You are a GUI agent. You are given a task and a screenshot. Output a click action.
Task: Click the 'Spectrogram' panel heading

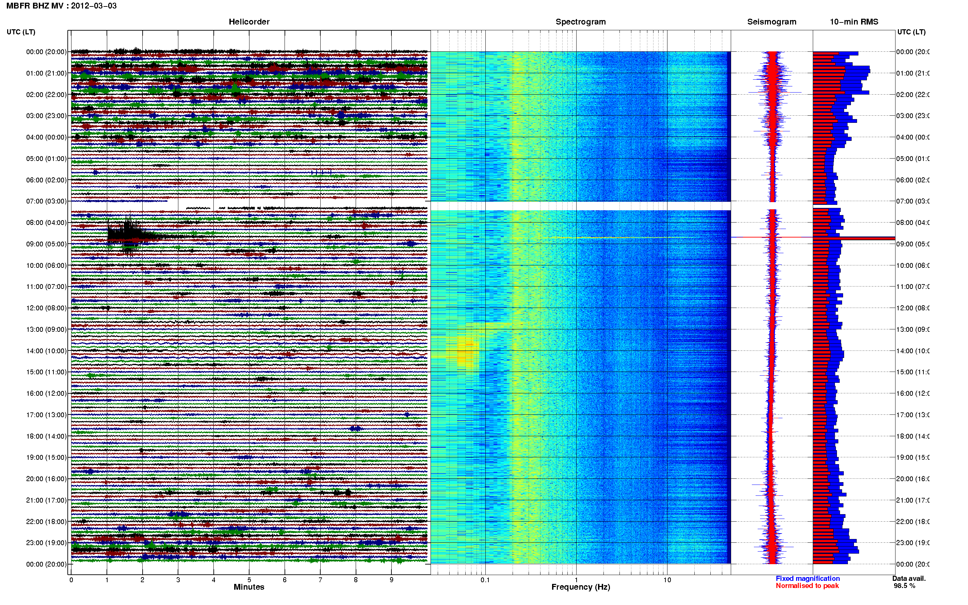click(x=580, y=22)
